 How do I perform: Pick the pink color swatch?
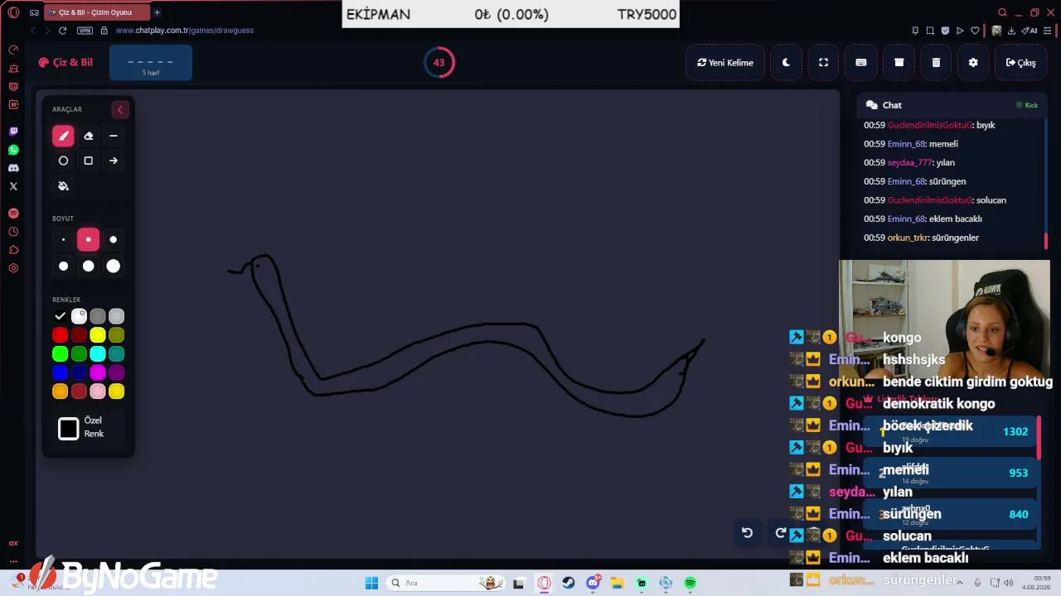(x=98, y=392)
